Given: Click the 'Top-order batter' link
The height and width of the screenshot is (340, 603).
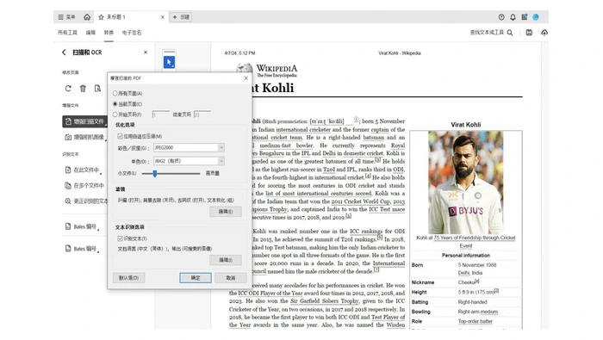Looking at the screenshot, I should (476, 321).
